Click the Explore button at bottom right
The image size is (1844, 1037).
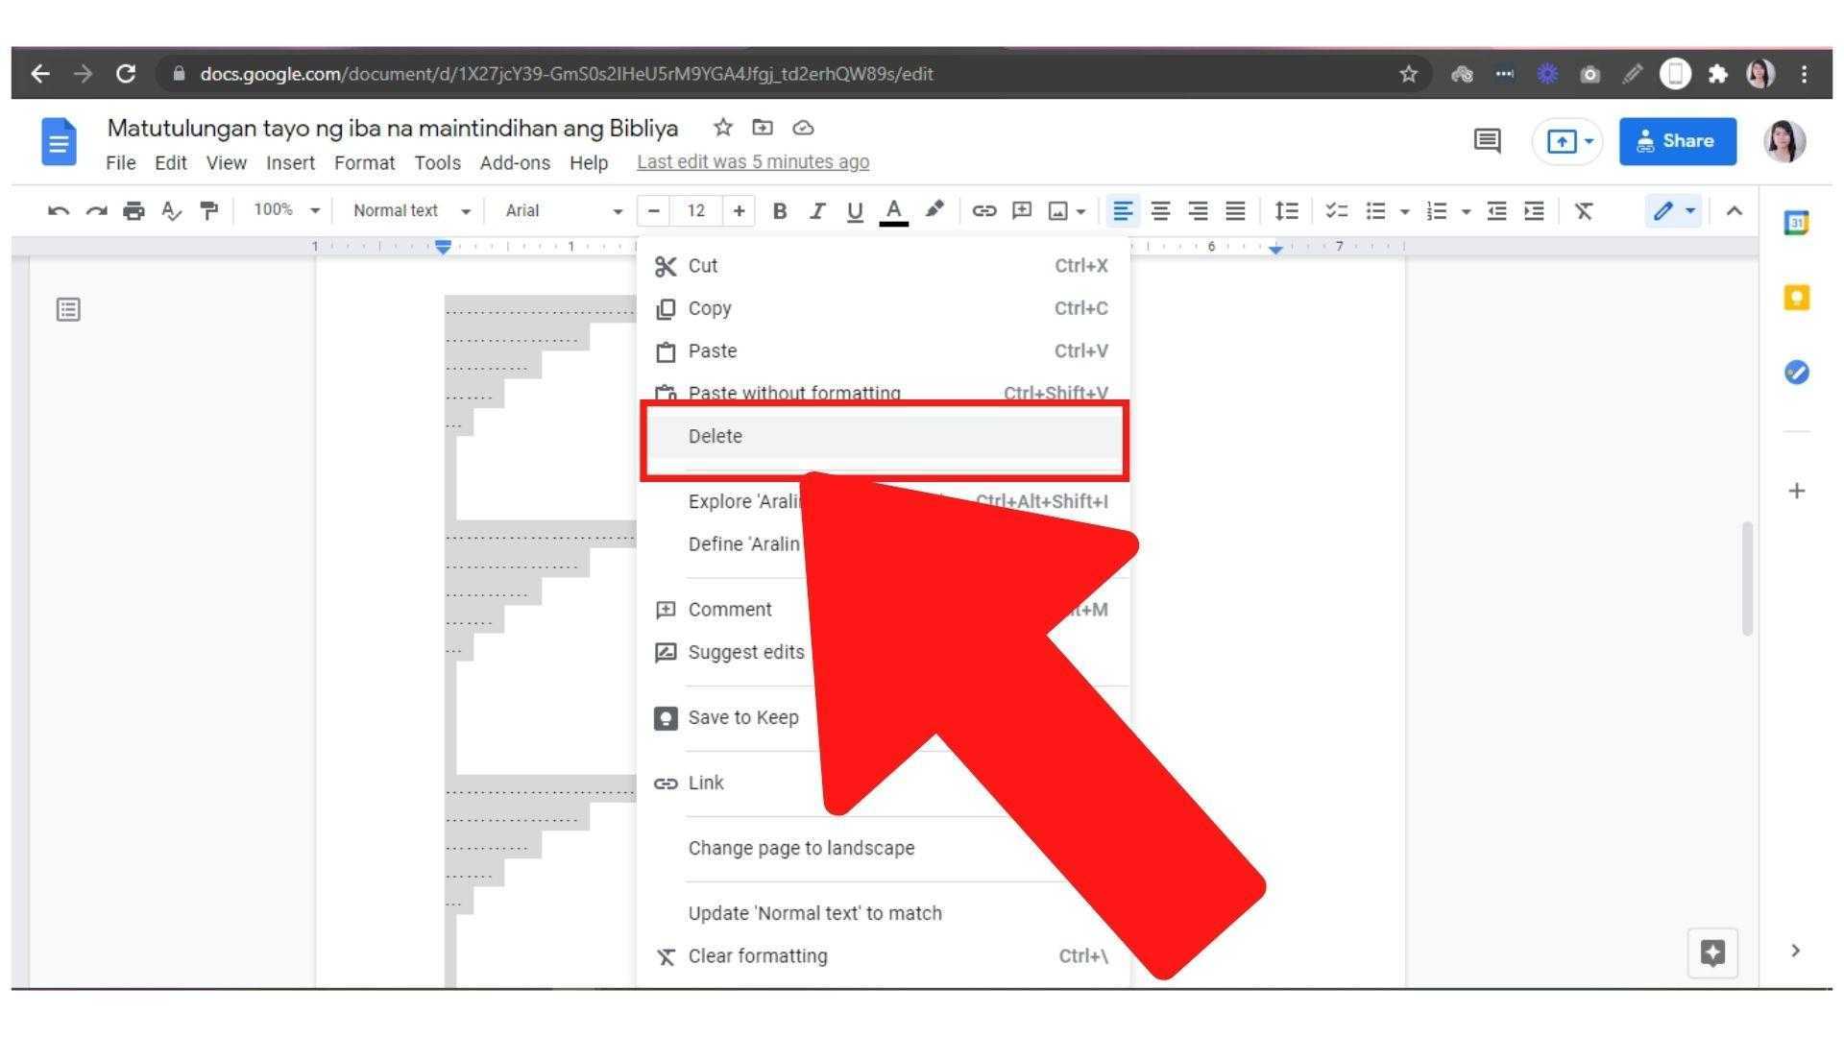1712,953
